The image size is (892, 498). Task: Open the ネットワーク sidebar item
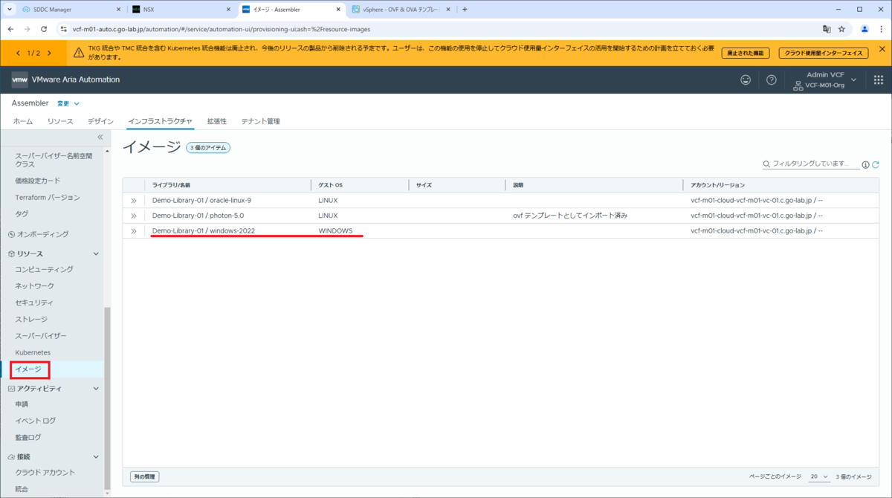pyautogui.click(x=35, y=285)
